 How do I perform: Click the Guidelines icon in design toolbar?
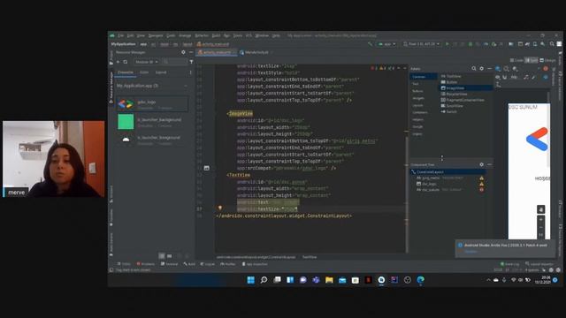(x=499, y=85)
